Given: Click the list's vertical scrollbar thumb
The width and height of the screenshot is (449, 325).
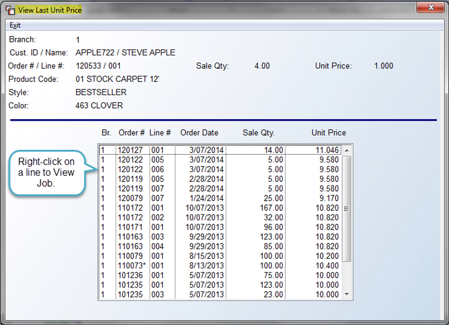Looking at the screenshot, I should [347, 209].
